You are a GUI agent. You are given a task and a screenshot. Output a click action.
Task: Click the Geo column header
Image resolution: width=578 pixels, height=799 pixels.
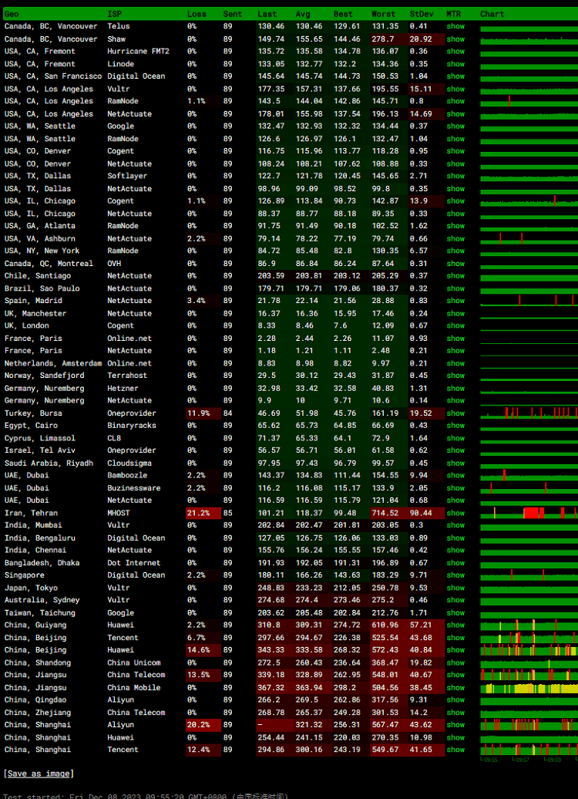tap(12, 14)
